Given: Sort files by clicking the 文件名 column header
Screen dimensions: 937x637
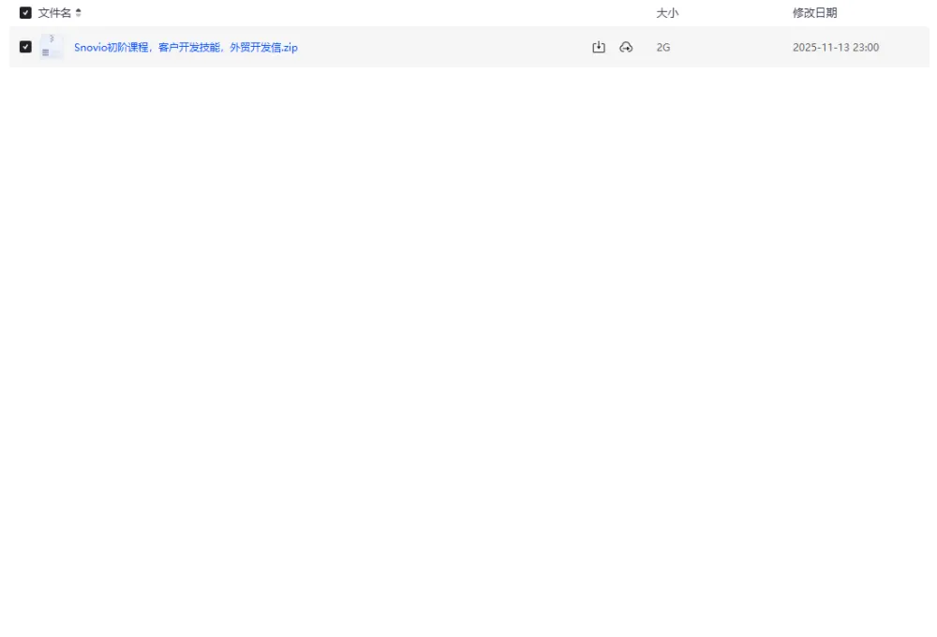Looking at the screenshot, I should tap(56, 13).
